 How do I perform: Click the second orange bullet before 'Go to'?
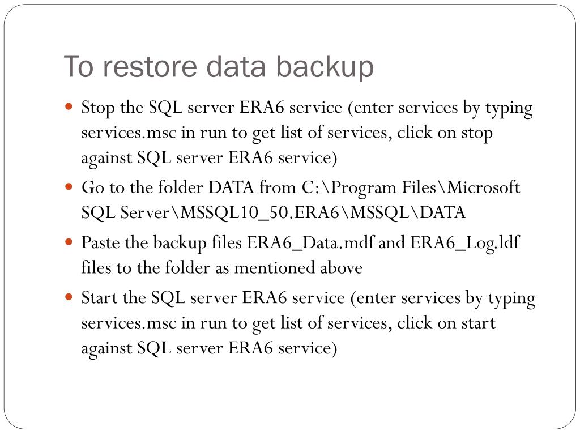click(69, 186)
